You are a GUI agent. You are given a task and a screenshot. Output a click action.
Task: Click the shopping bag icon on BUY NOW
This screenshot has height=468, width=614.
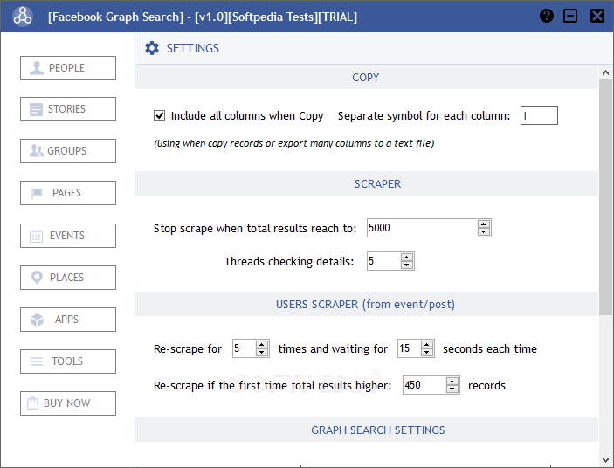[x=33, y=403]
